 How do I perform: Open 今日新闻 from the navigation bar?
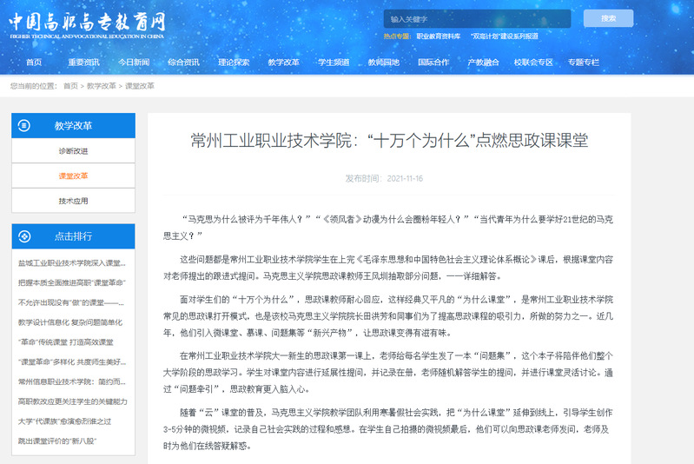point(134,63)
